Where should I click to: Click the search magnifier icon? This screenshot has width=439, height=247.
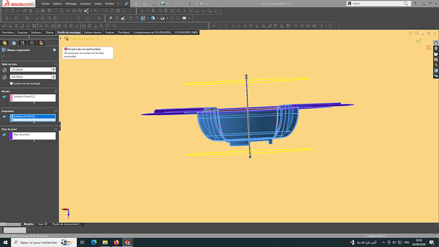point(405,3)
